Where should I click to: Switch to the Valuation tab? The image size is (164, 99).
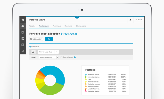pyautogui.click(x=32, y=26)
